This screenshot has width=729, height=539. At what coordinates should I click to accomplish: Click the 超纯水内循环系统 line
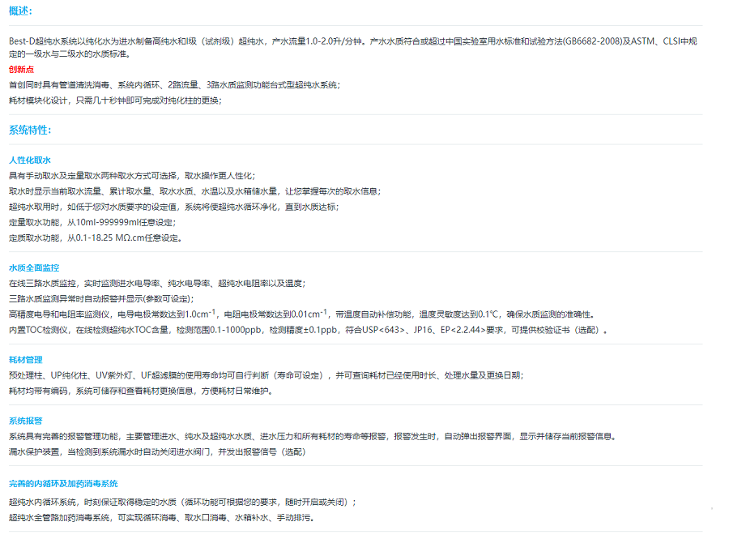tap(182, 502)
